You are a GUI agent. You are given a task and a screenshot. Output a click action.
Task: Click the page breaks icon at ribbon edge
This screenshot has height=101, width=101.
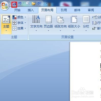click(x=94, y=17)
